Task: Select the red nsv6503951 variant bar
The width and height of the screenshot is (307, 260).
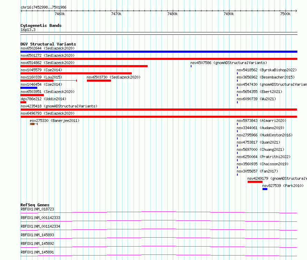Action: (x=32, y=95)
